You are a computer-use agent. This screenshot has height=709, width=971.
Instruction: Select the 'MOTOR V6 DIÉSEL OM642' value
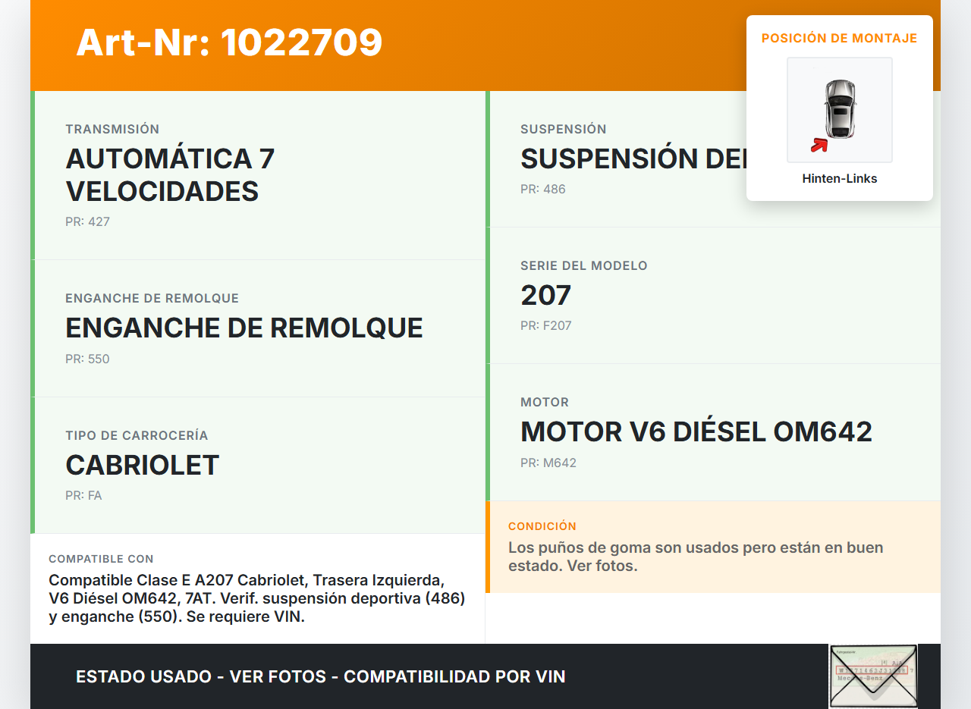(696, 431)
